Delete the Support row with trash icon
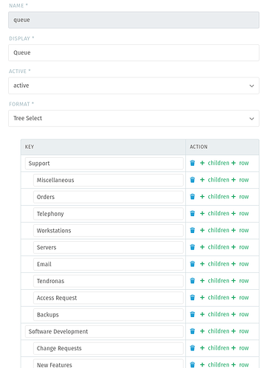Viewport: 268px width, 368px height. point(193,163)
